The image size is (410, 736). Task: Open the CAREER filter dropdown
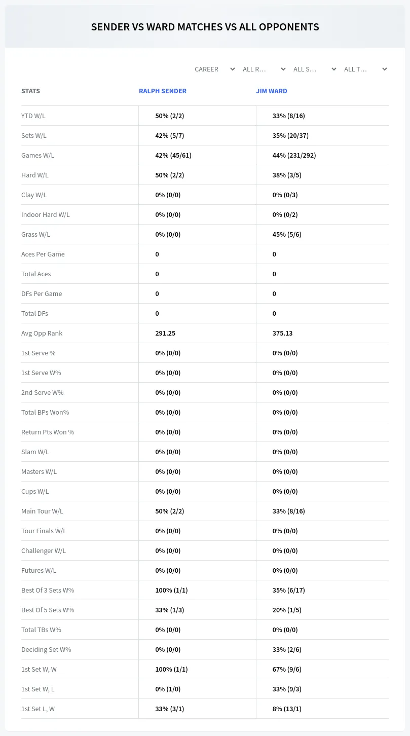click(215, 69)
